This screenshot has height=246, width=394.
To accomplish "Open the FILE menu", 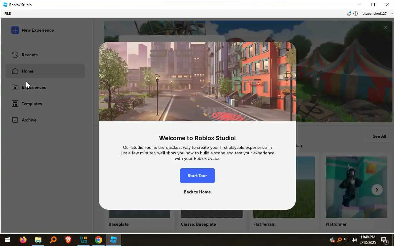I will click(8, 14).
